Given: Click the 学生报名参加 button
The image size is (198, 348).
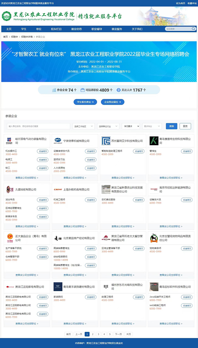Looking at the screenshot, I should tap(85, 102).
